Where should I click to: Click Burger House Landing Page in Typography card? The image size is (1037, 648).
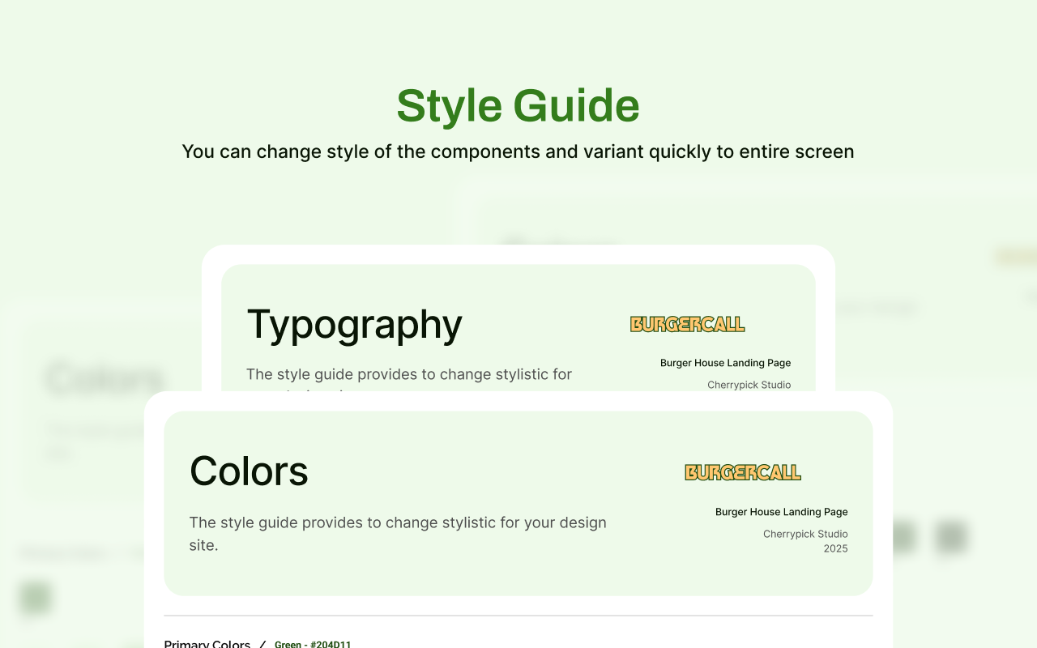click(x=725, y=363)
